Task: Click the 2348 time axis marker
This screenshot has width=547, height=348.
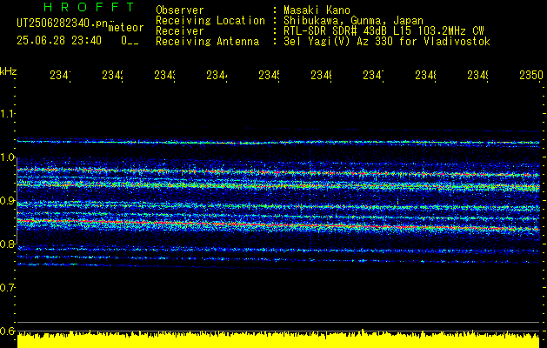Action: click(426, 75)
